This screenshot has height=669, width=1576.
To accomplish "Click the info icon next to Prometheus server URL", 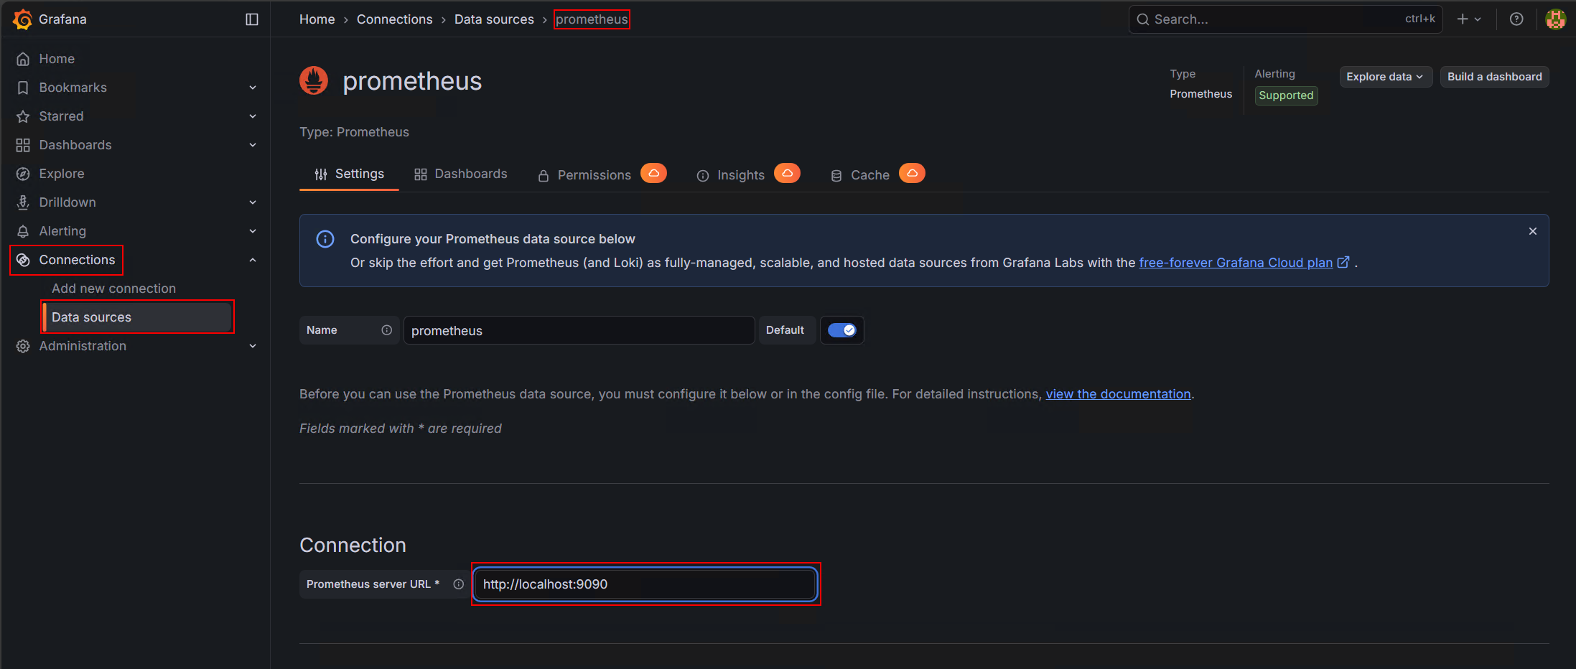I will tap(458, 584).
